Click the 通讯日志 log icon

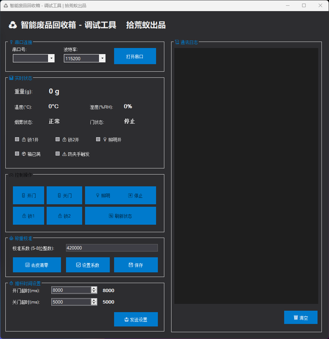click(177, 42)
